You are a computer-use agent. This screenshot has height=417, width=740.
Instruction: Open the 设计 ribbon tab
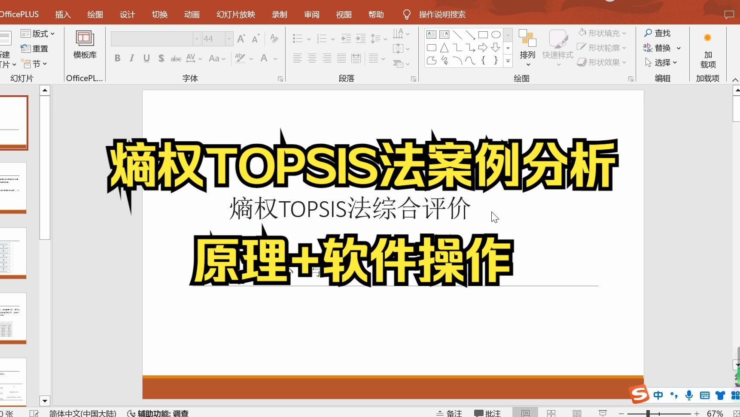(x=127, y=15)
